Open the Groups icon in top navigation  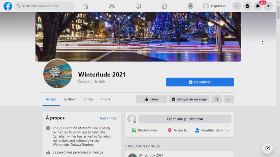pyautogui.click(x=190, y=6)
